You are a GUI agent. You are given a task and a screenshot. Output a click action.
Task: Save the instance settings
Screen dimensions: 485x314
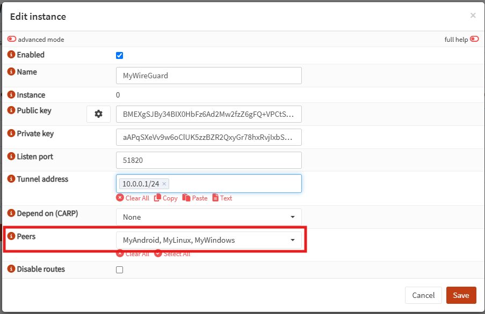coord(461,295)
